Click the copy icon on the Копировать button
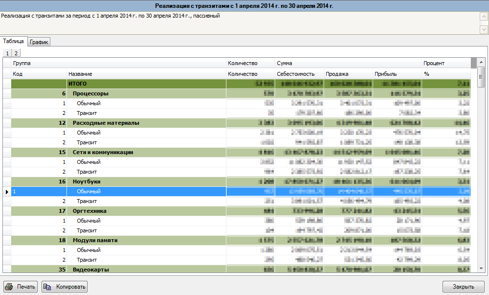 [47, 287]
